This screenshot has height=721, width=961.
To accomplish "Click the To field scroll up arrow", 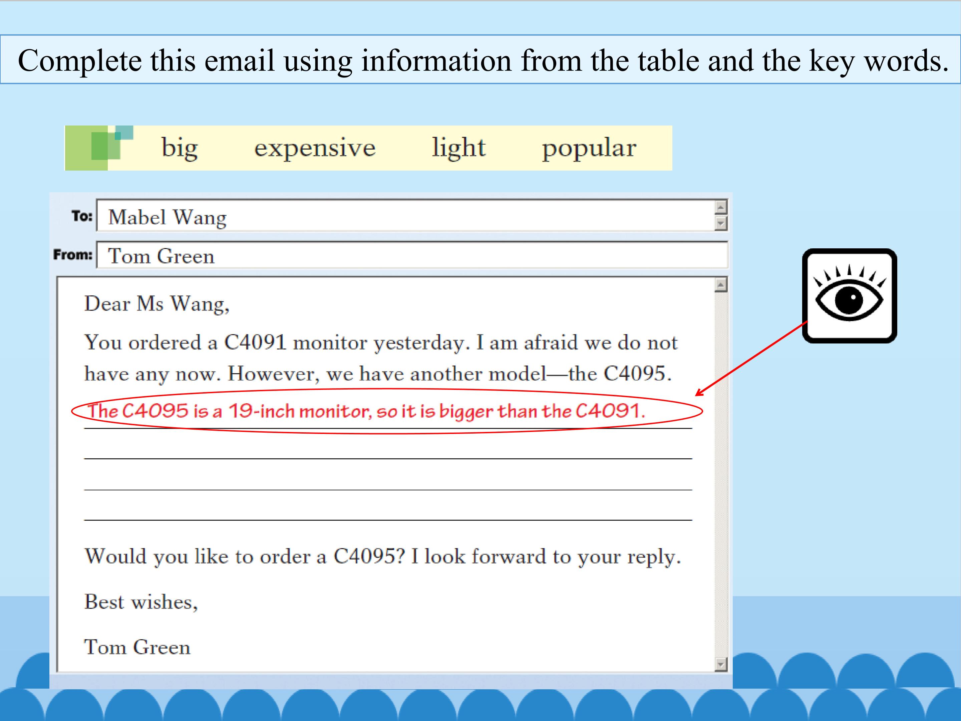I will [x=721, y=207].
